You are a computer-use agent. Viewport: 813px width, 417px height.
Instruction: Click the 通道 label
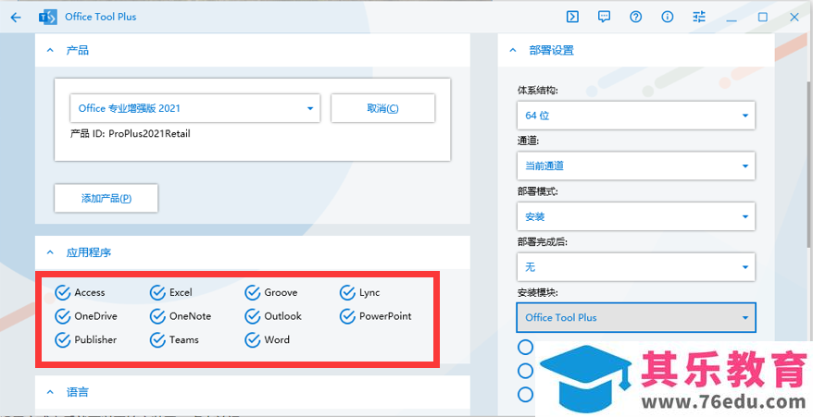[x=529, y=141]
